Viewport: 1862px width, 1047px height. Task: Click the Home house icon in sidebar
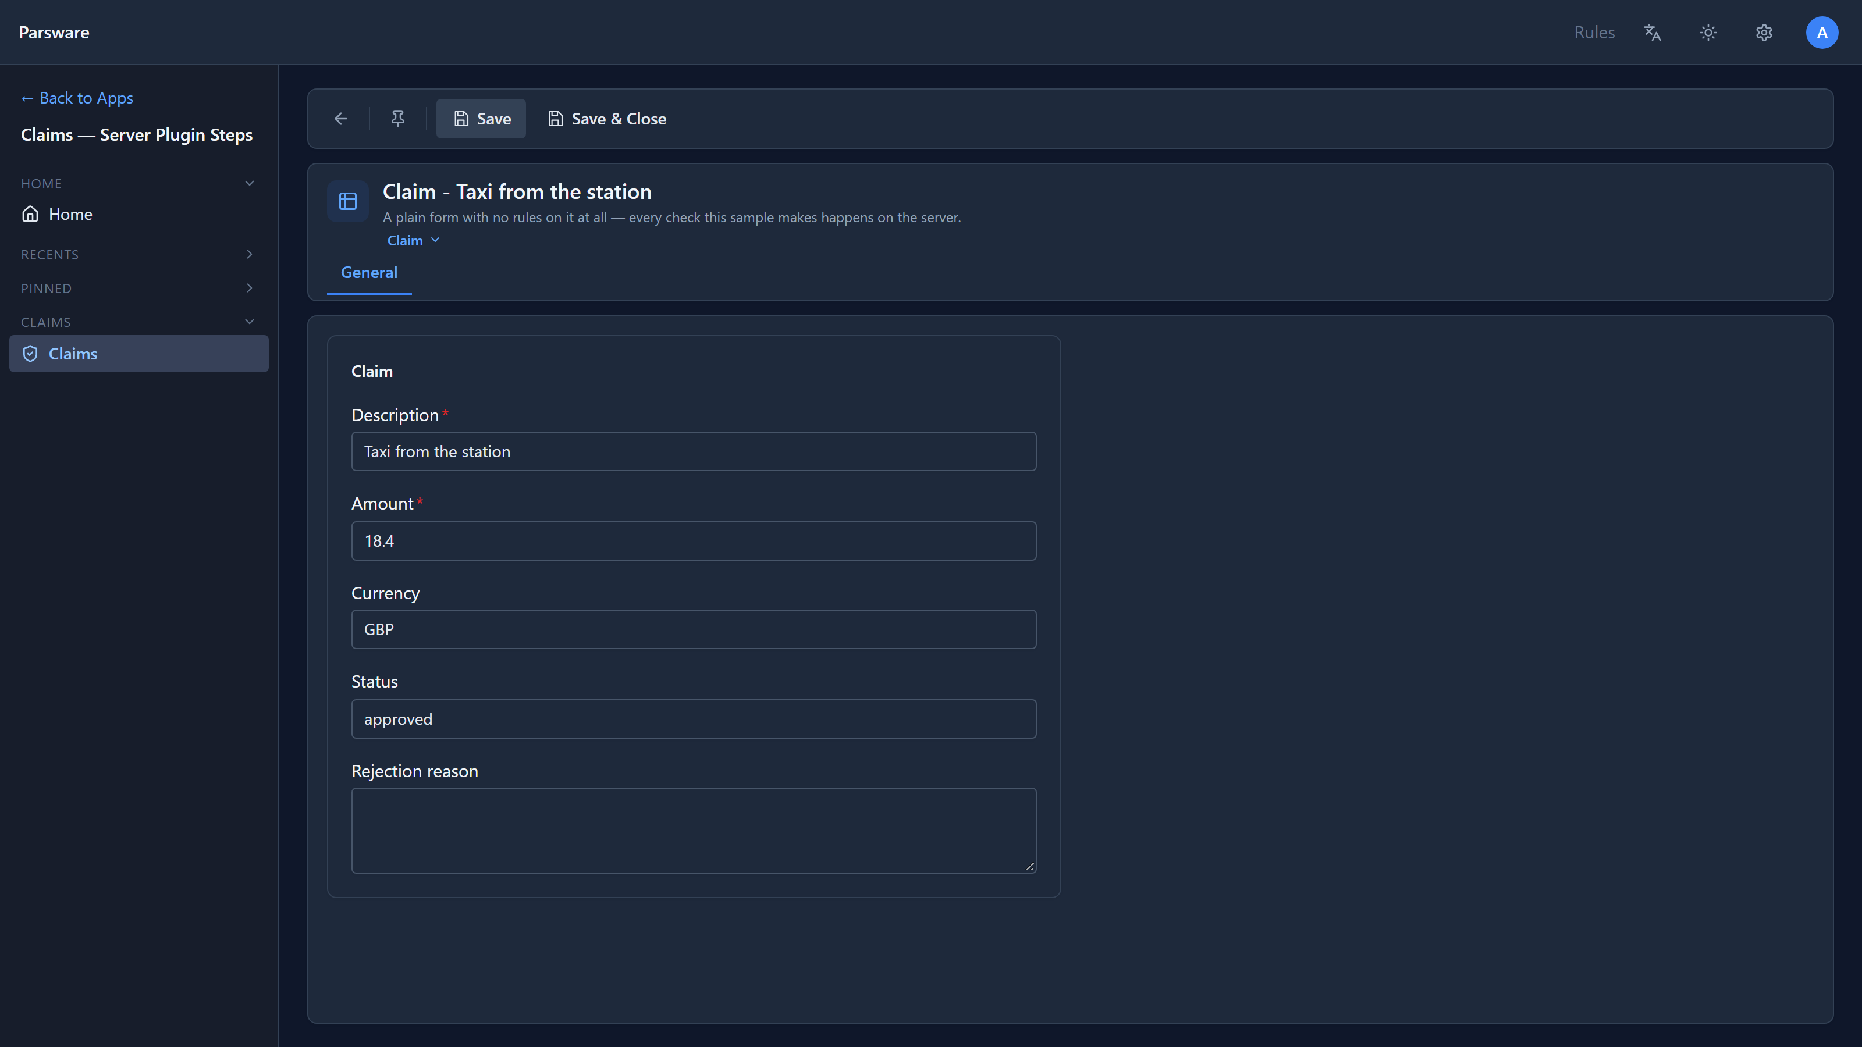pos(30,214)
